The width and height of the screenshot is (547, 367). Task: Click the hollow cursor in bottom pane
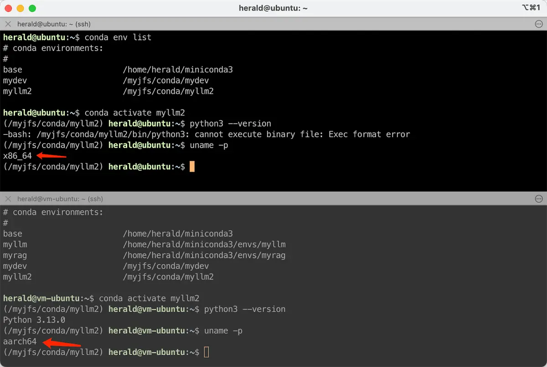pos(206,352)
